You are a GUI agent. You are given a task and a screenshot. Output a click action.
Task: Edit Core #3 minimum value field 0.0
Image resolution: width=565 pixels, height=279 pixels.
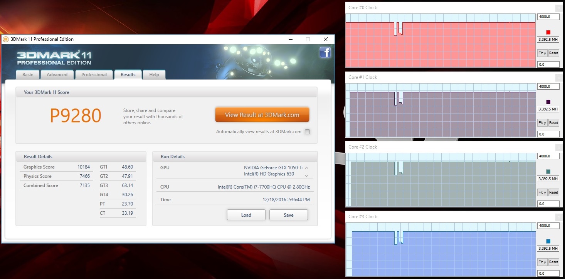tap(548, 274)
